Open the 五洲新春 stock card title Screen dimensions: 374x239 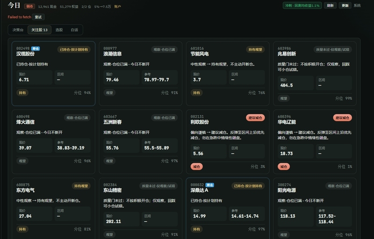tap(113, 122)
